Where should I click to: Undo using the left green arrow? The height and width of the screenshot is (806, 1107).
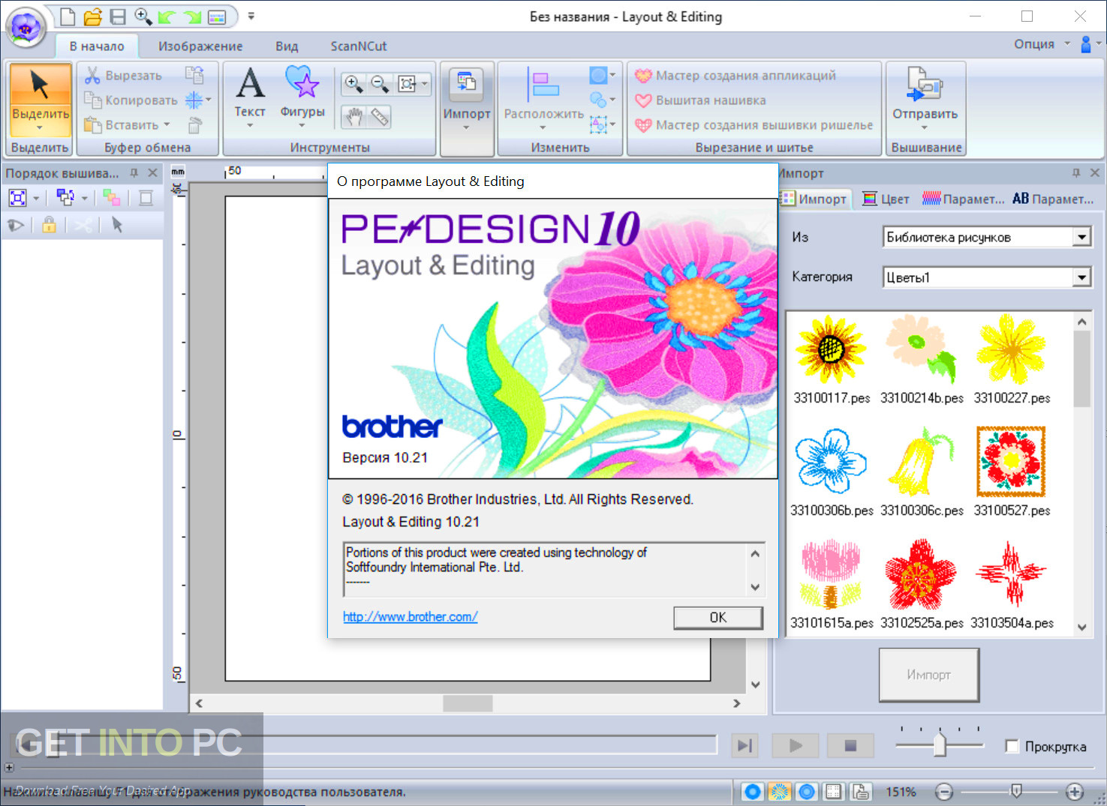click(x=167, y=16)
